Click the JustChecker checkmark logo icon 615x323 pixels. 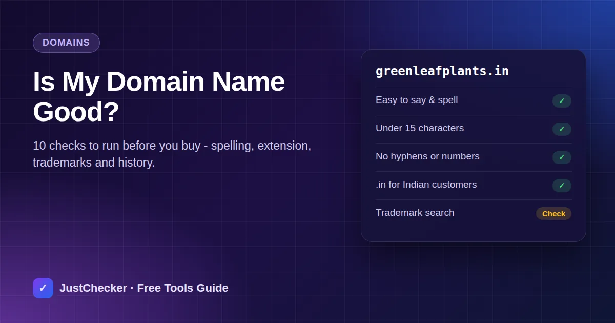[43, 288]
